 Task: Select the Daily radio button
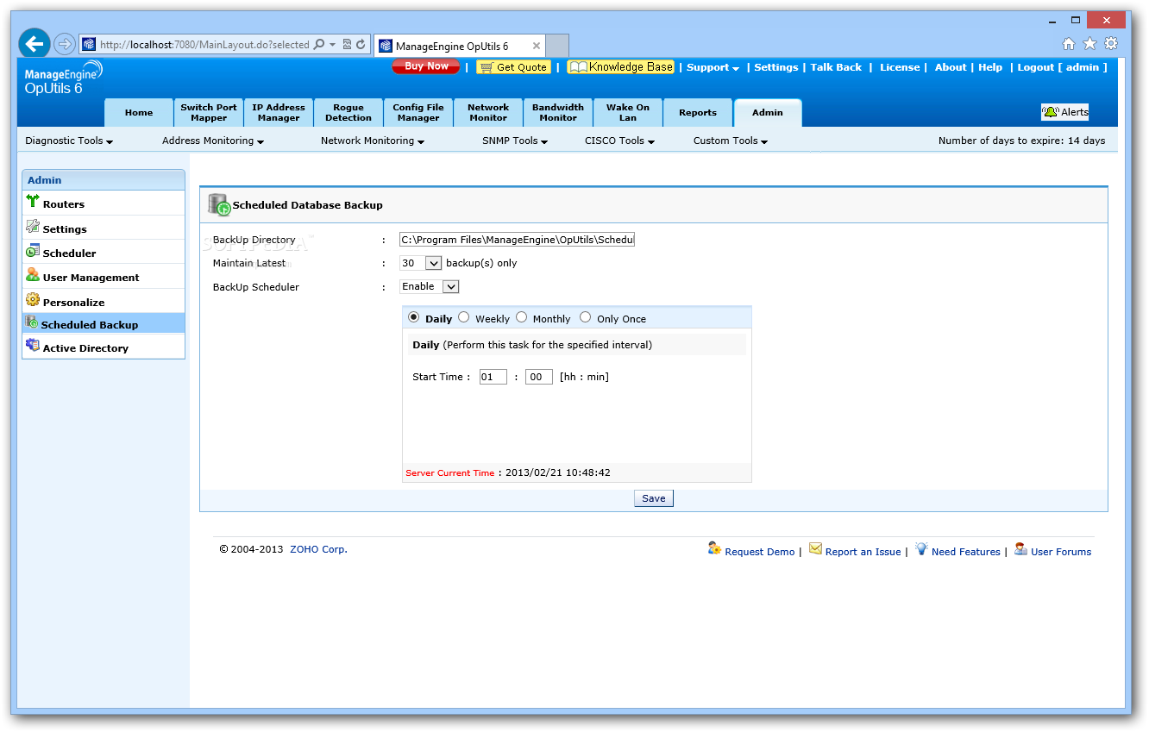click(414, 317)
